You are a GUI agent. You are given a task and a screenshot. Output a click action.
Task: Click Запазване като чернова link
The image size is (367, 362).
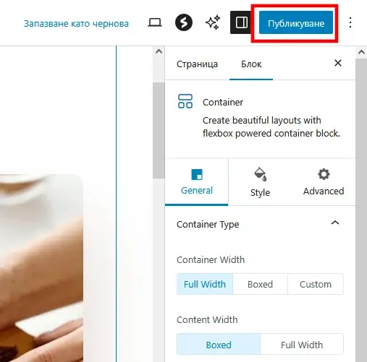tap(76, 23)
